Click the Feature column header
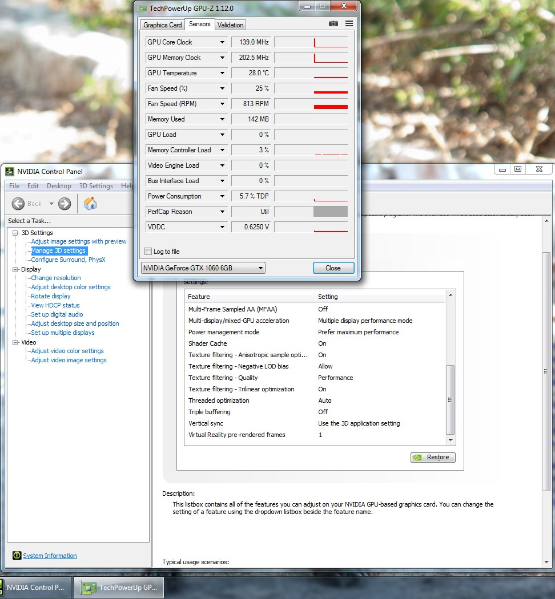 pos(250,297)
